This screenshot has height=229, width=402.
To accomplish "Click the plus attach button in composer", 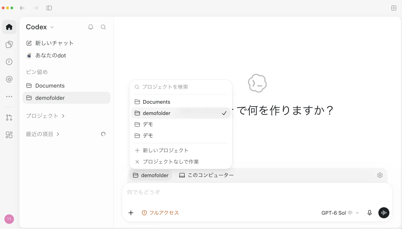I will click(x=131, y=213).
